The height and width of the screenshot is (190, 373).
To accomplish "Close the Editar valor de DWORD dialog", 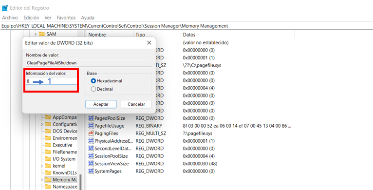I will (149, 43).
